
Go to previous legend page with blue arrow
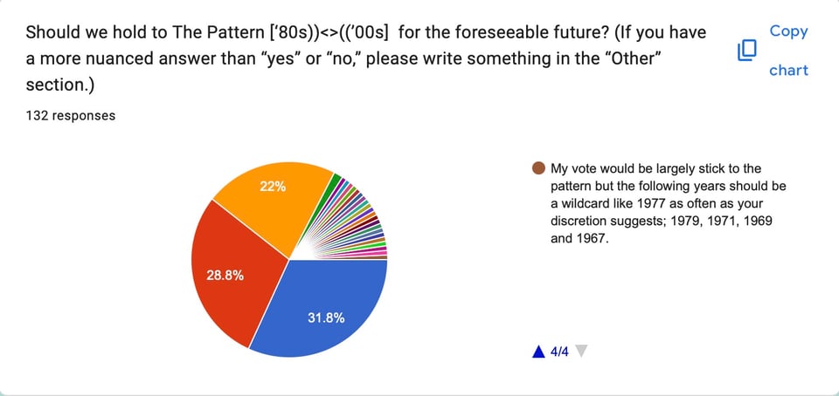pos(538,352)
